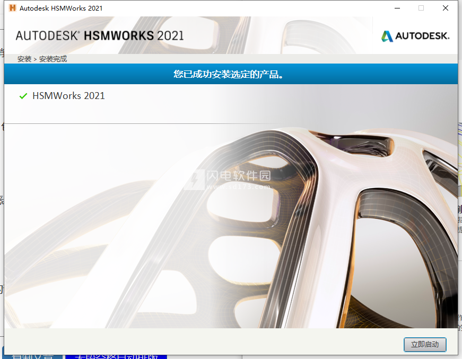The image size is (462, 359).
Task: Click the 安装完成 breadcrumb item
Action: pos(53,59)
